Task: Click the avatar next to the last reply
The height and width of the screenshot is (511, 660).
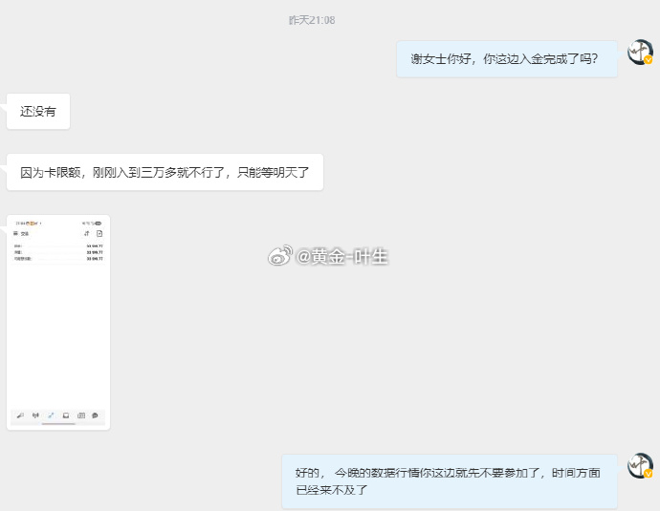Action: pyautogui.click(x=640, y=465)
